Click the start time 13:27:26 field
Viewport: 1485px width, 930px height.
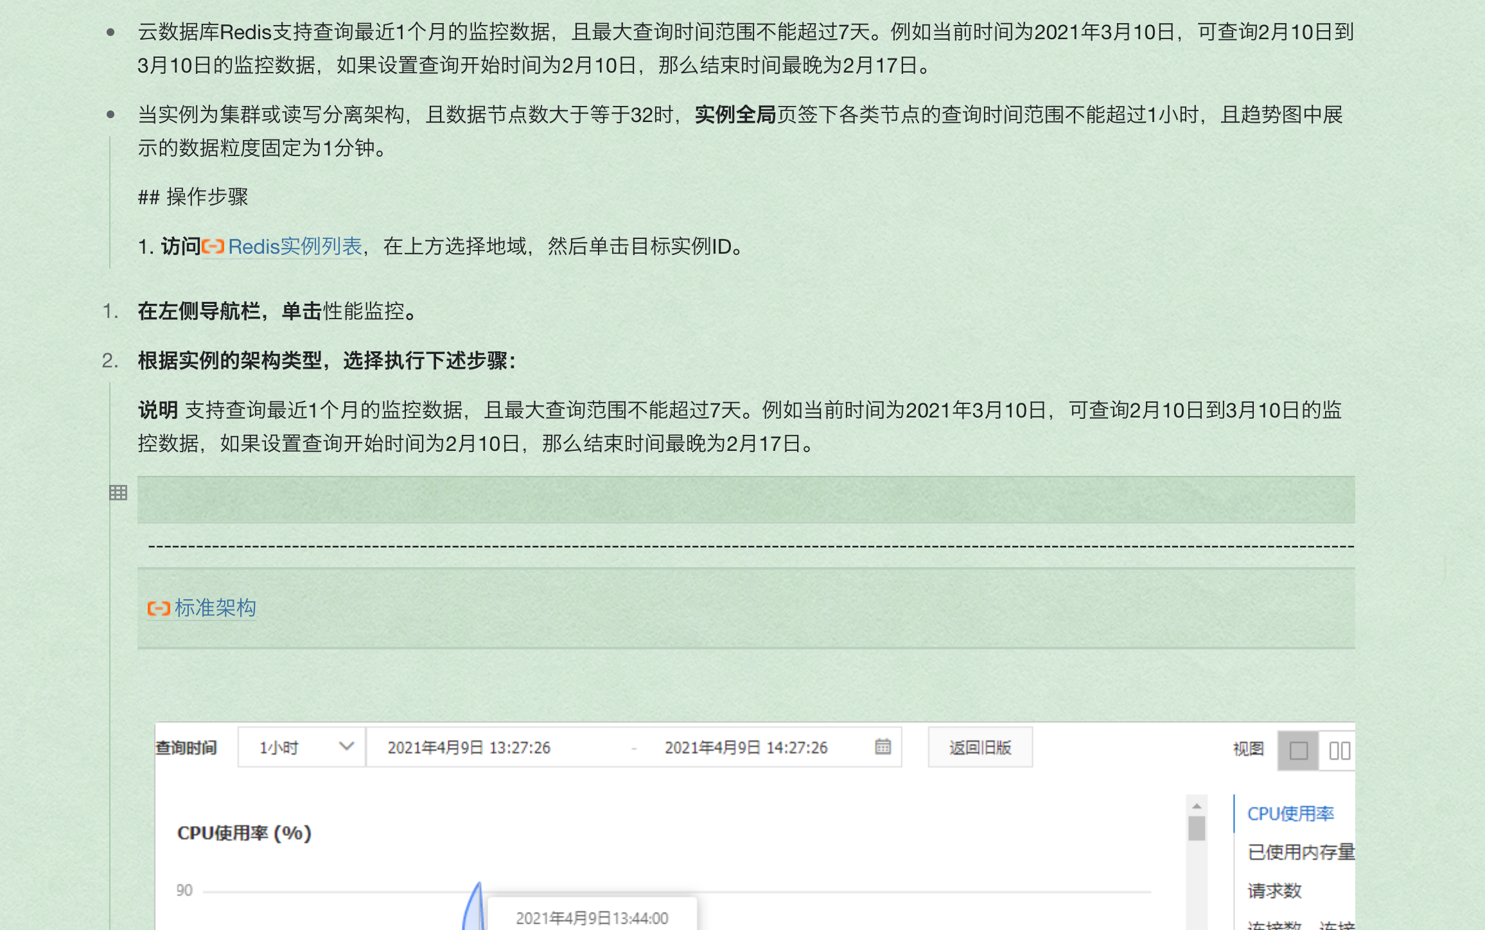469,748
